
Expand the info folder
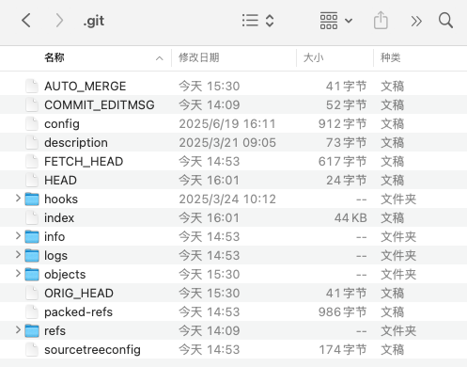click(x=18, y=236)
